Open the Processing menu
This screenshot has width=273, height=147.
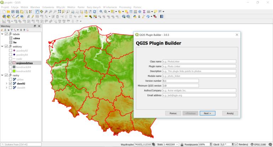point(125,7)
